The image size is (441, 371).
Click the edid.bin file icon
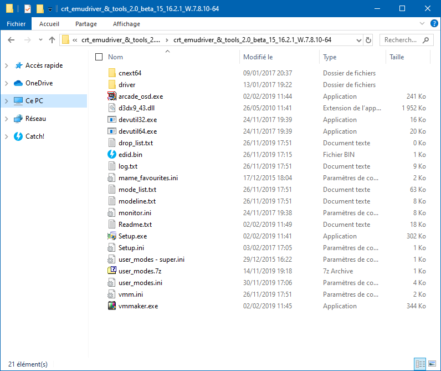tap(112, 155)
